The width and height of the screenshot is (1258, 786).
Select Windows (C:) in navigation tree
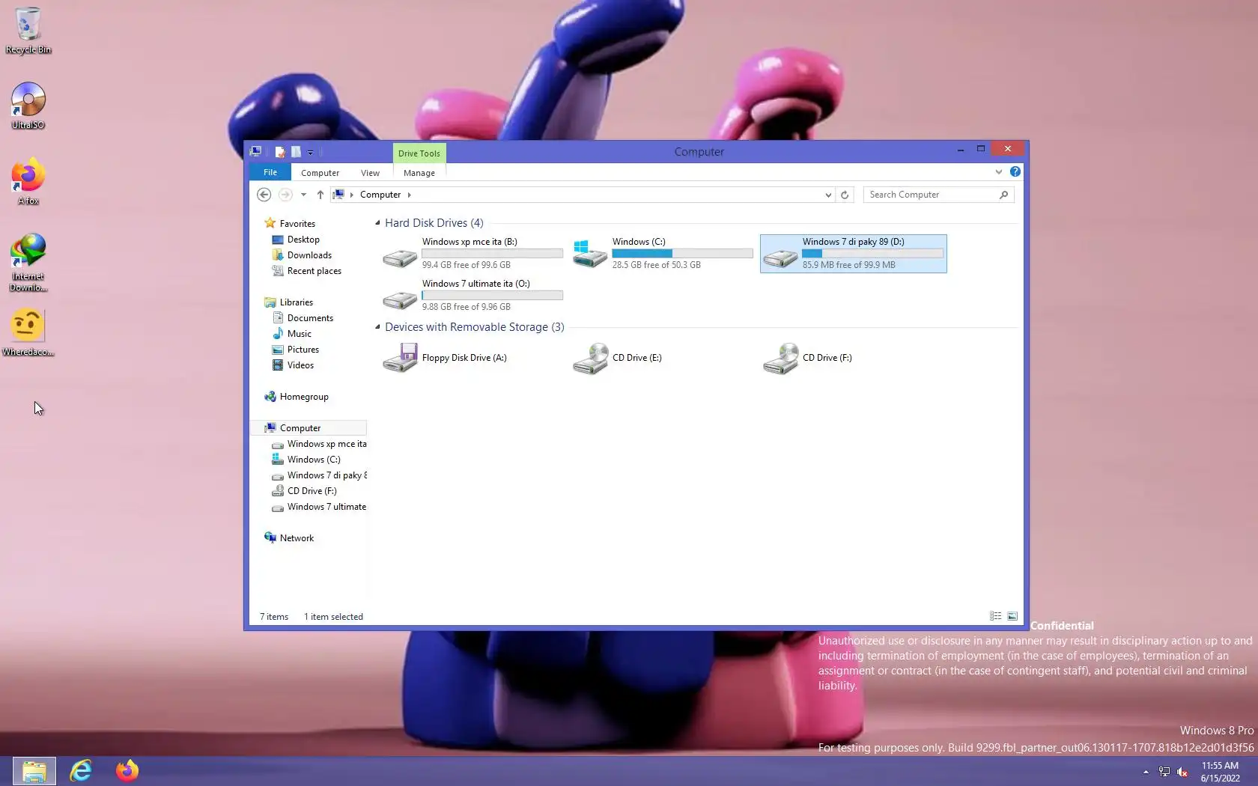point(314,460)
